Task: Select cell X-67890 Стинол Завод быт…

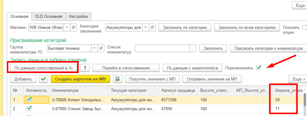Action: 79,109
